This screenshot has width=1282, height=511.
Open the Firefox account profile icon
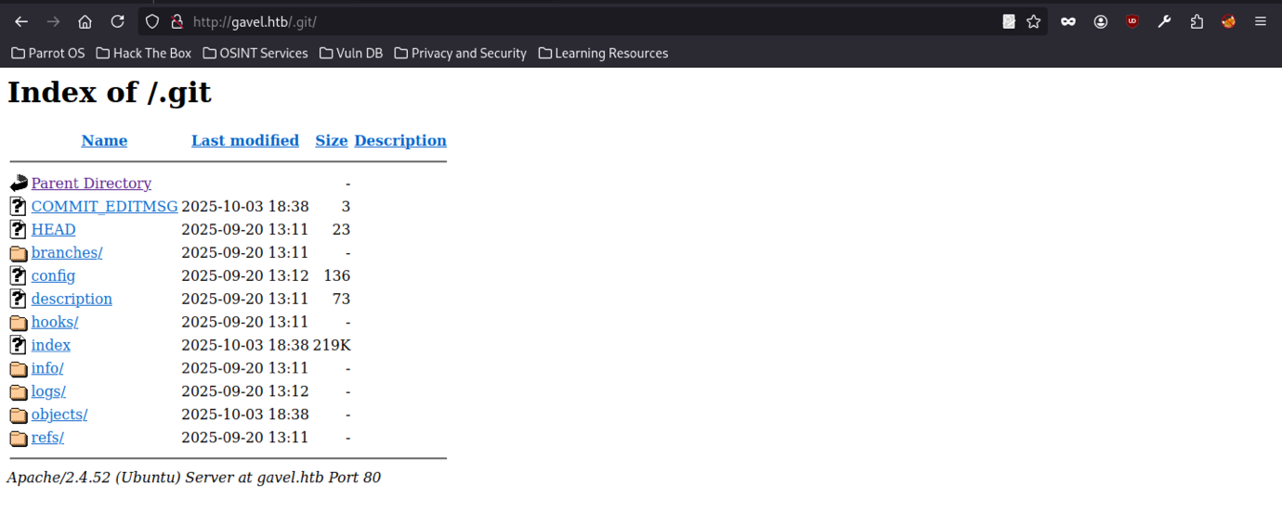(x=1100, y=21)
